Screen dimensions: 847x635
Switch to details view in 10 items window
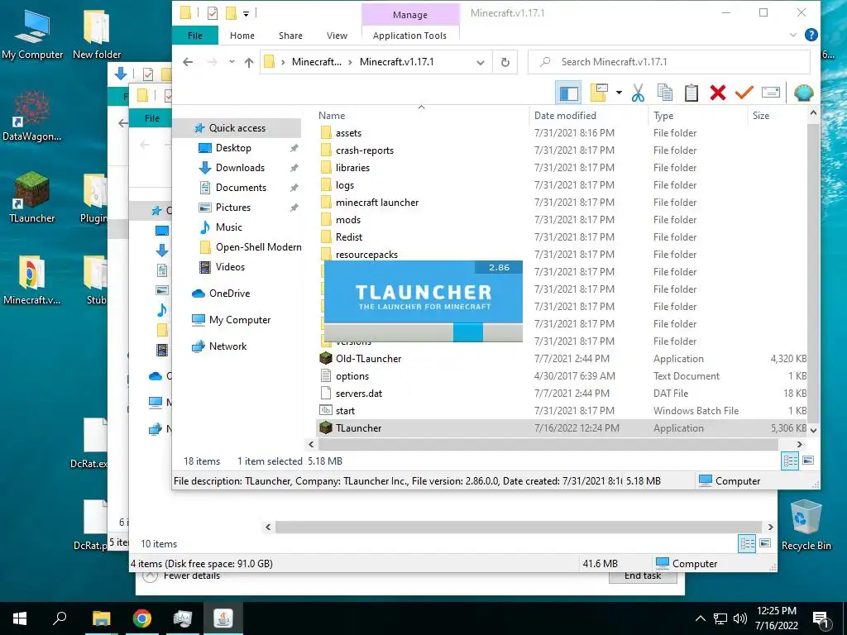pos(747,544)
